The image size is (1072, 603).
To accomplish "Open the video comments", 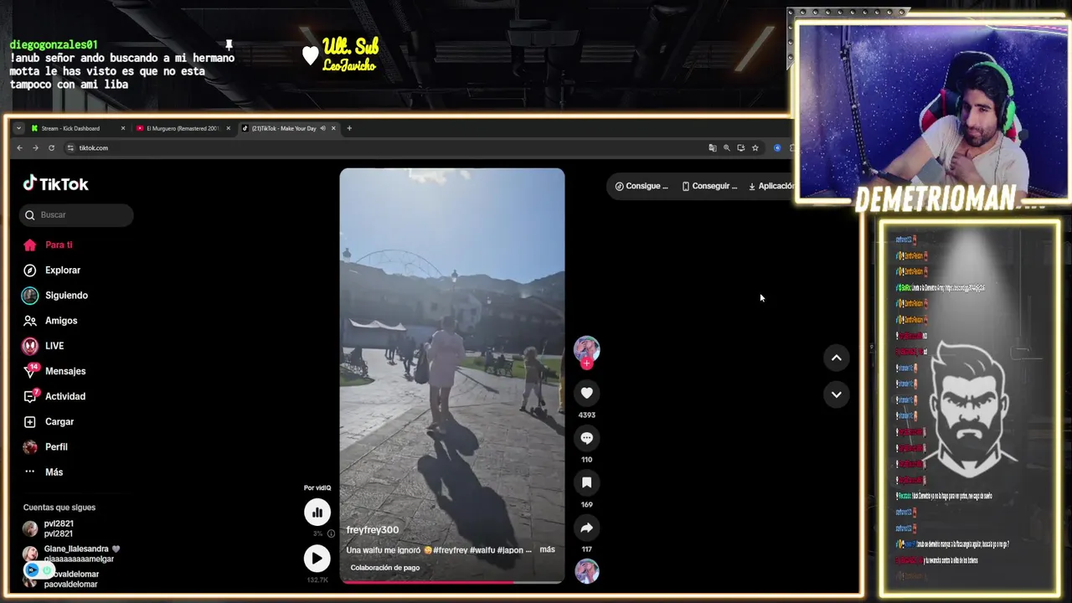I will pyautogui.click(x=586, y=438).
